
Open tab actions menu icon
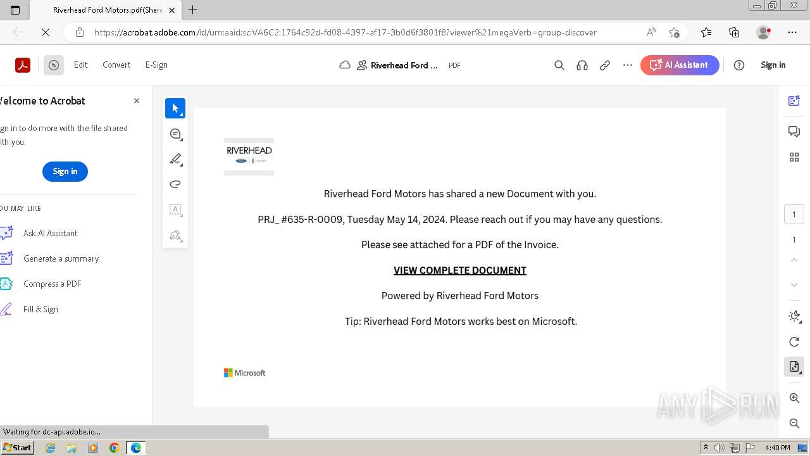click(x=15, y=9)
